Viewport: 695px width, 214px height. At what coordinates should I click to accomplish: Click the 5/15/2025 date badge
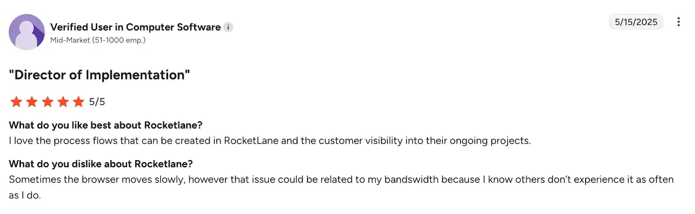(635, 22)
